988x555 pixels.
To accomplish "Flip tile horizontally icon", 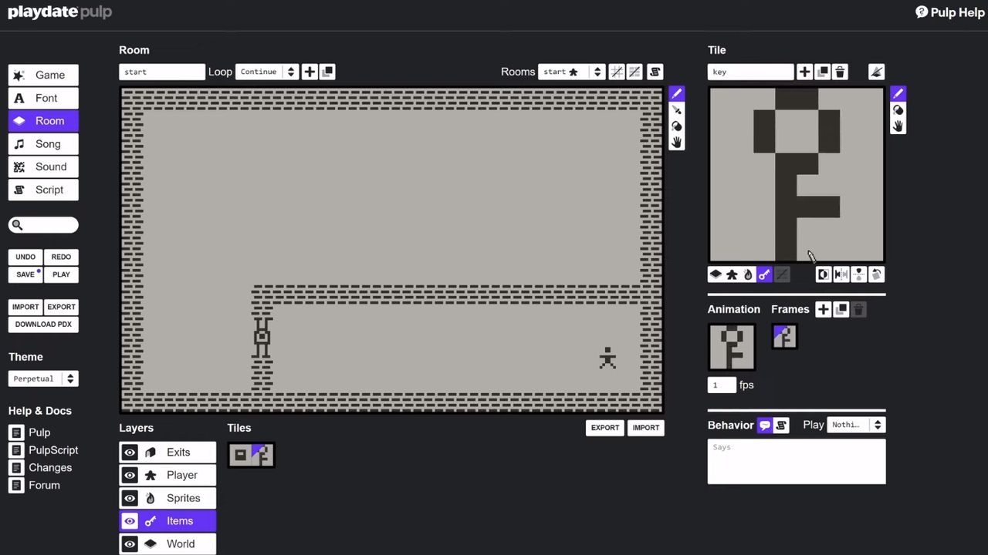I will (x=841, y=274).
